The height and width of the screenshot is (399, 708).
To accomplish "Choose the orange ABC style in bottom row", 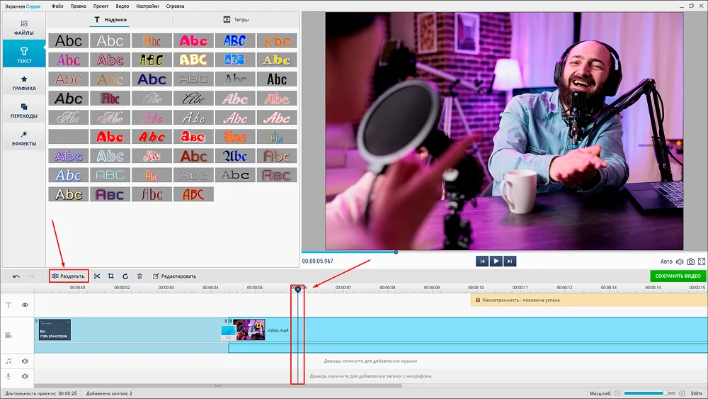I will click(x=194, y=194).
